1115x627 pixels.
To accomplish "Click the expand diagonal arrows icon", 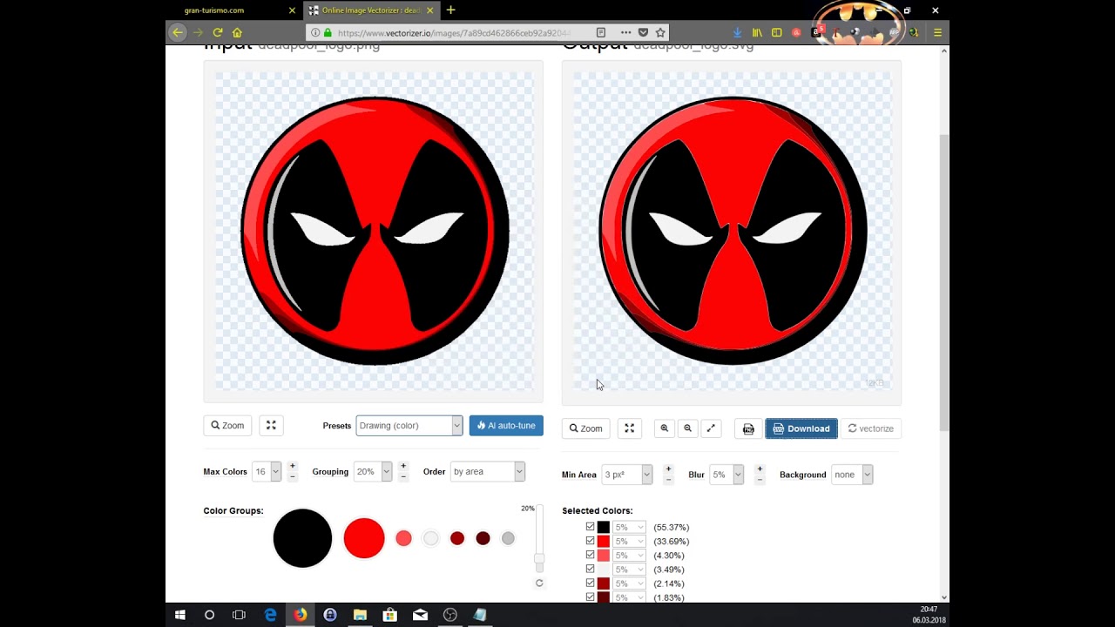I will pos(711,428).
